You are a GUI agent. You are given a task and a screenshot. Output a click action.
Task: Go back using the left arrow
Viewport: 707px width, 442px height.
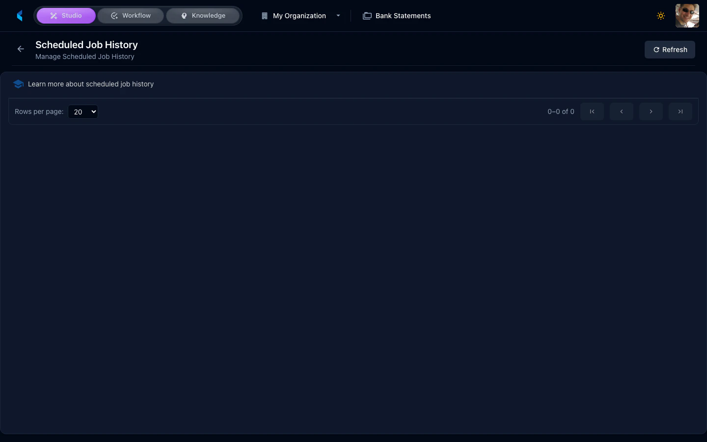pos(21,49)
